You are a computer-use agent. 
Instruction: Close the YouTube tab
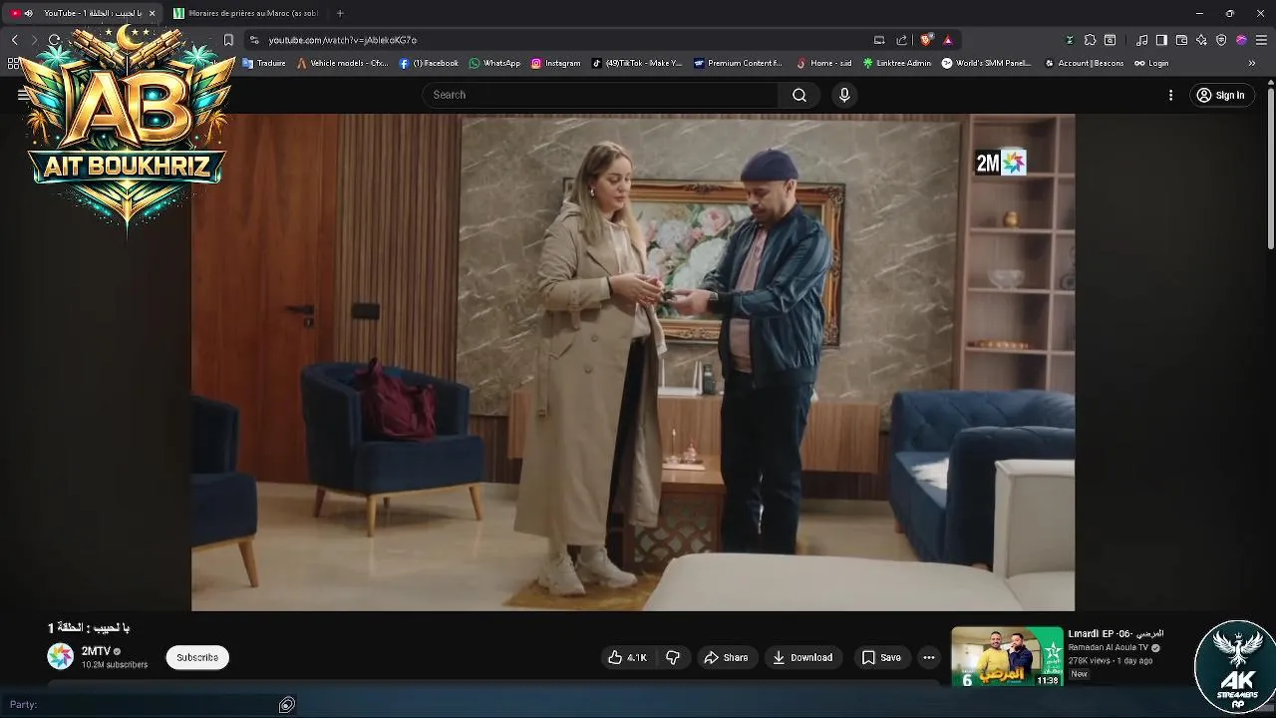point(152,13)
